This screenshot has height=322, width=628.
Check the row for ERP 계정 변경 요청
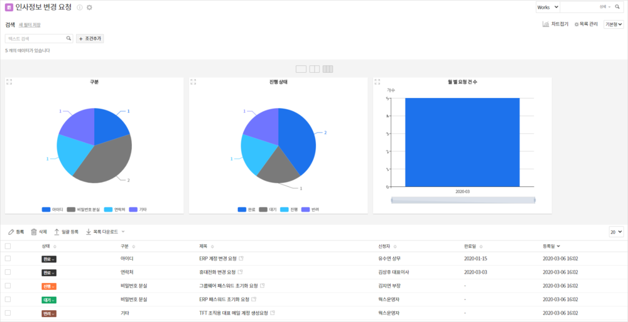tap(8, 259)
